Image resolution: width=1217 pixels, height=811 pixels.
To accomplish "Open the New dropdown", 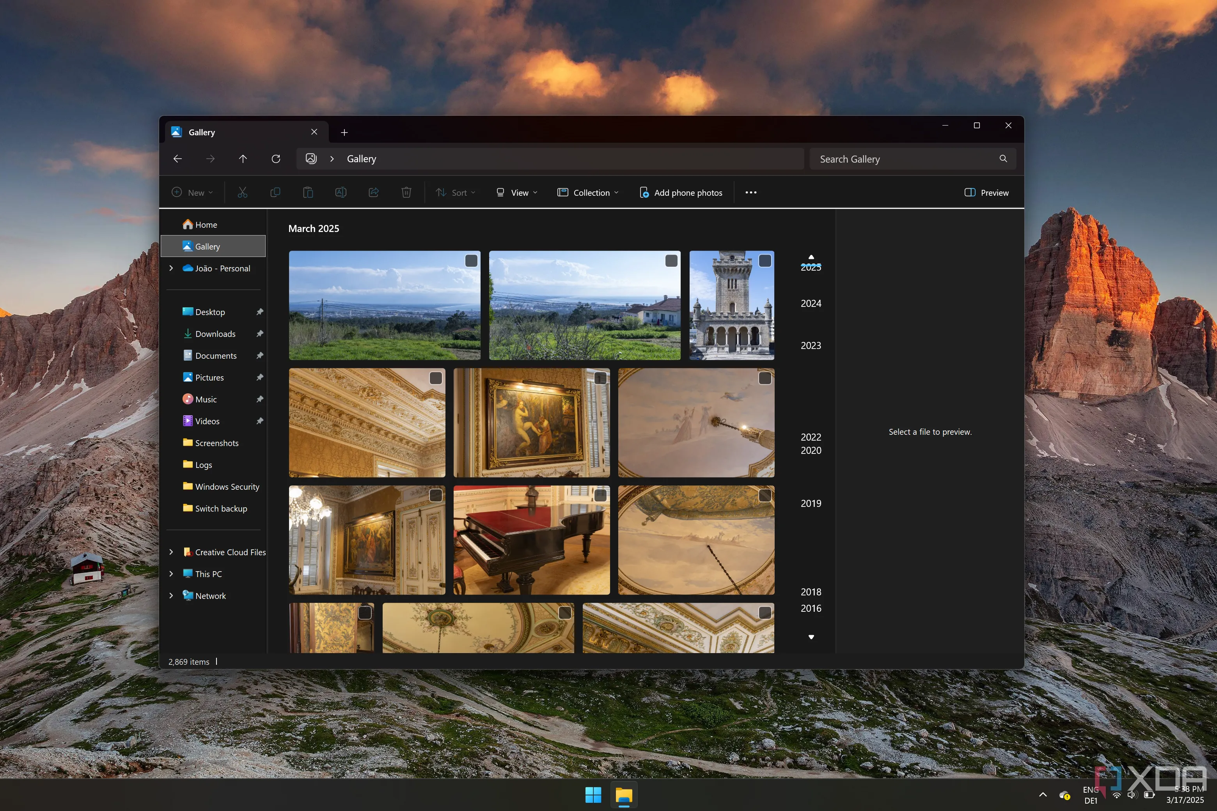I will tap(192, 192).
